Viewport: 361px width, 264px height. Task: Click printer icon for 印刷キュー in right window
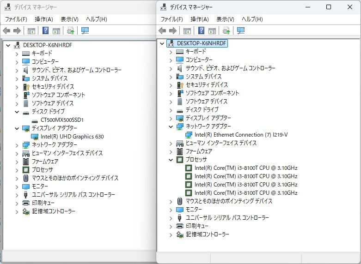click(180, 226)
